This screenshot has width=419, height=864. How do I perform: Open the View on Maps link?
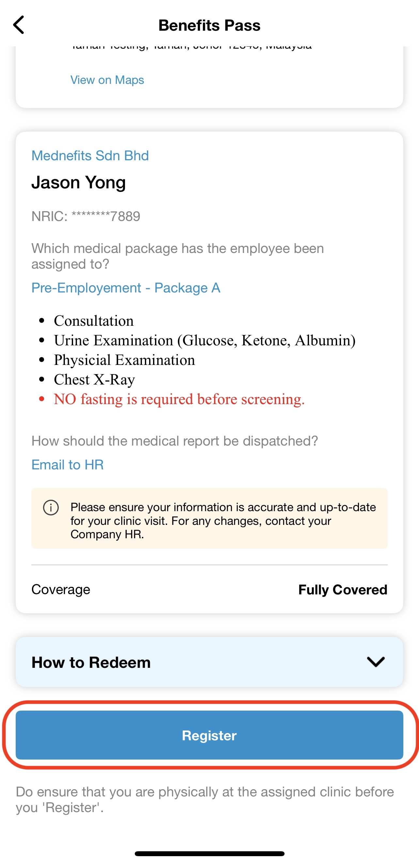click(107, 80)
